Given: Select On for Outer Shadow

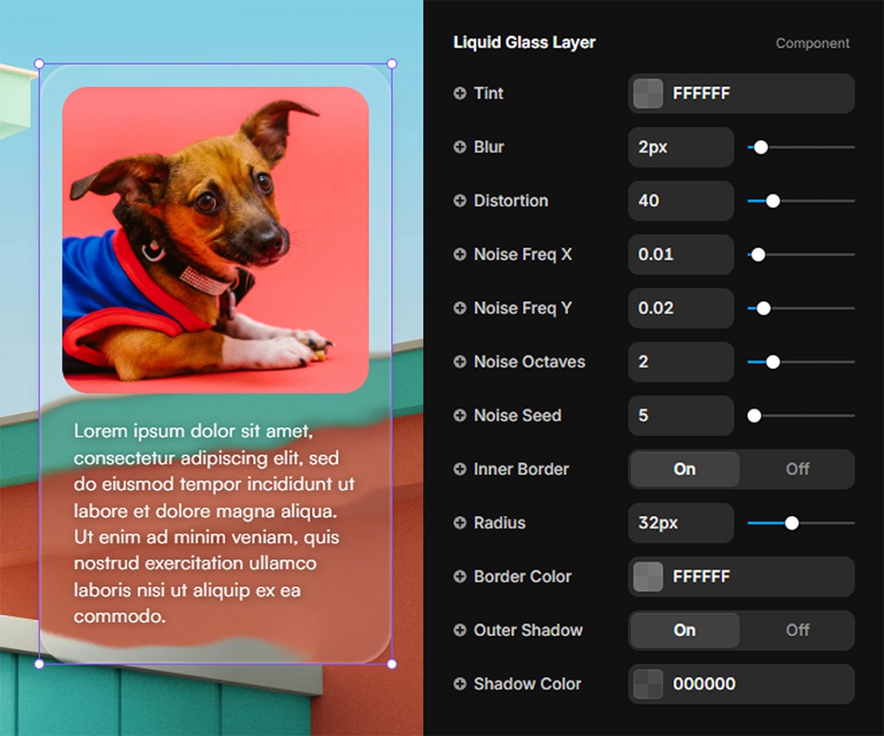Looking at the screenshot, I should pos(684,630).
